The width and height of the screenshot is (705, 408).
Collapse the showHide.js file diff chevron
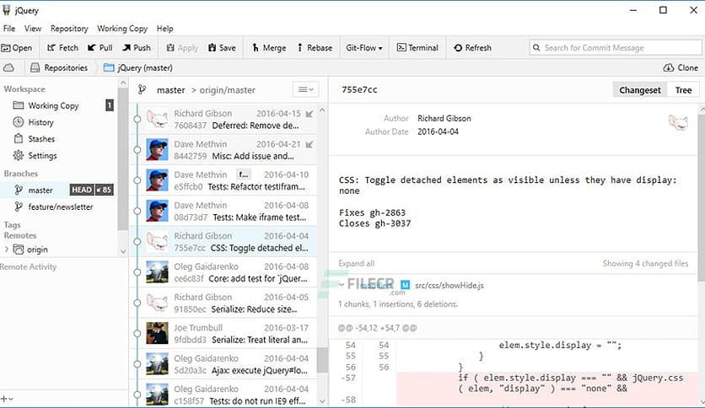click(x=342, y=285)
